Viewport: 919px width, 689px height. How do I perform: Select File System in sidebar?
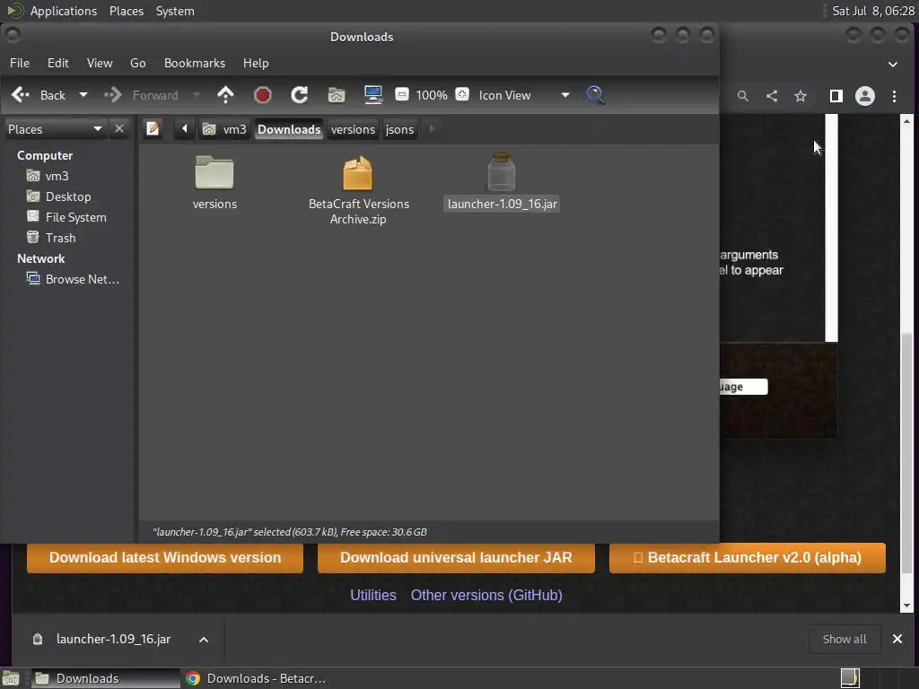(x=66, y=217)
